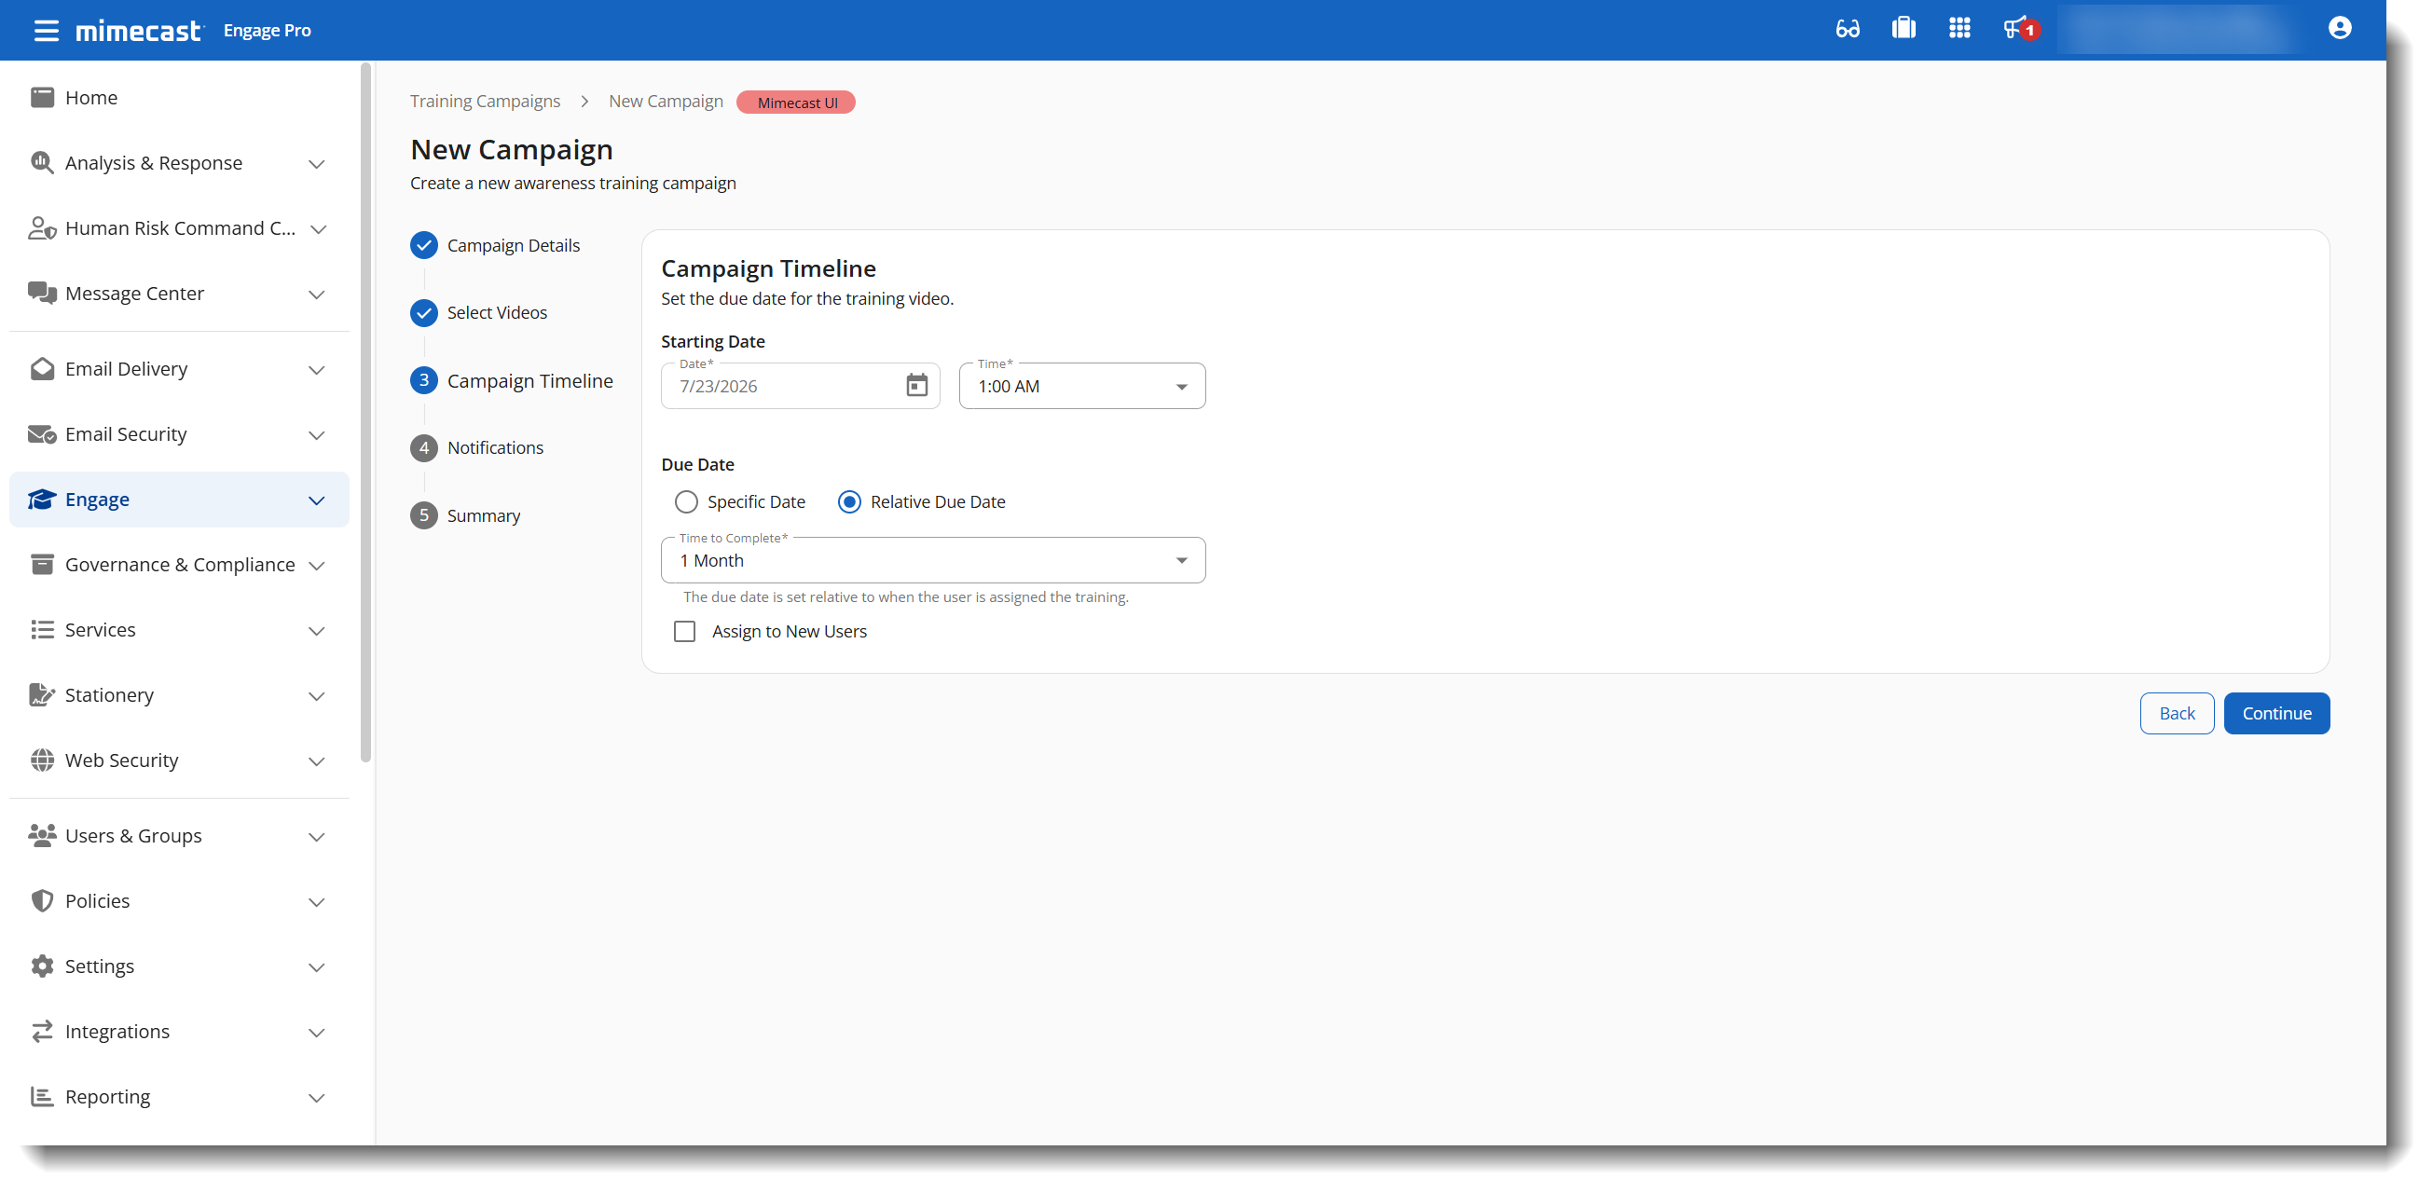The width and height of the screenshot is (2433, 1192).
Task: Expand the Email Delivery chevron
Action: [316, 369]
